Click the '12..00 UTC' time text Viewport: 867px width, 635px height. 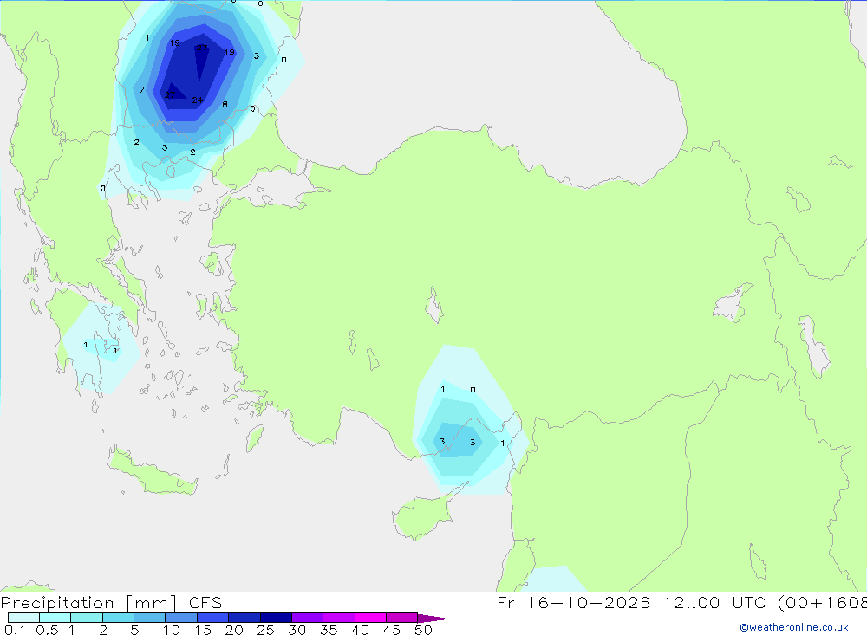click(x=715, y=602)
